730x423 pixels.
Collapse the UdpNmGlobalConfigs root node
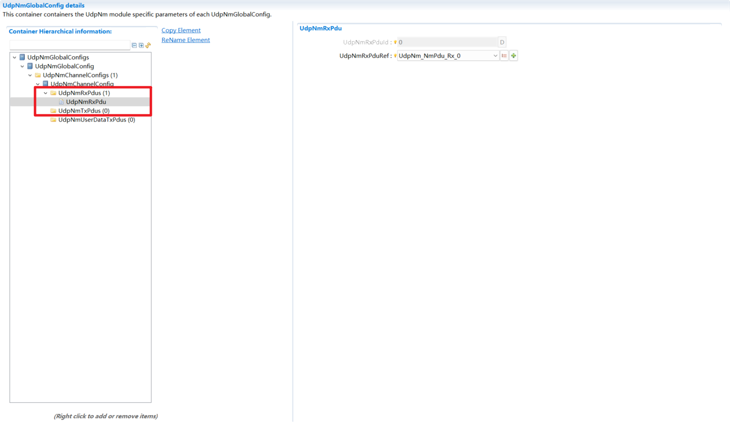(15, 57)
